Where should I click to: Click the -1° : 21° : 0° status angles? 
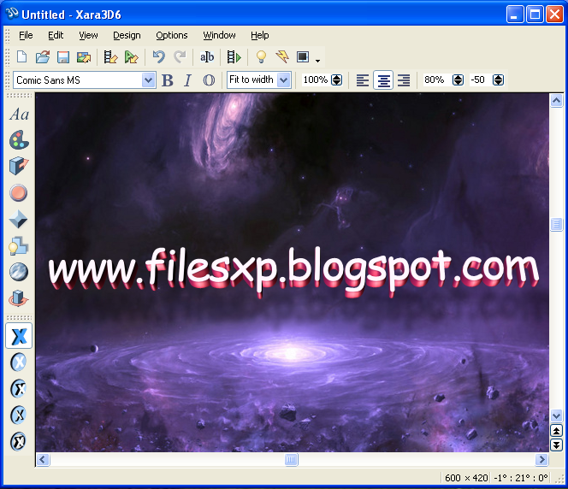pyautogui.click(x=521, y=478)
